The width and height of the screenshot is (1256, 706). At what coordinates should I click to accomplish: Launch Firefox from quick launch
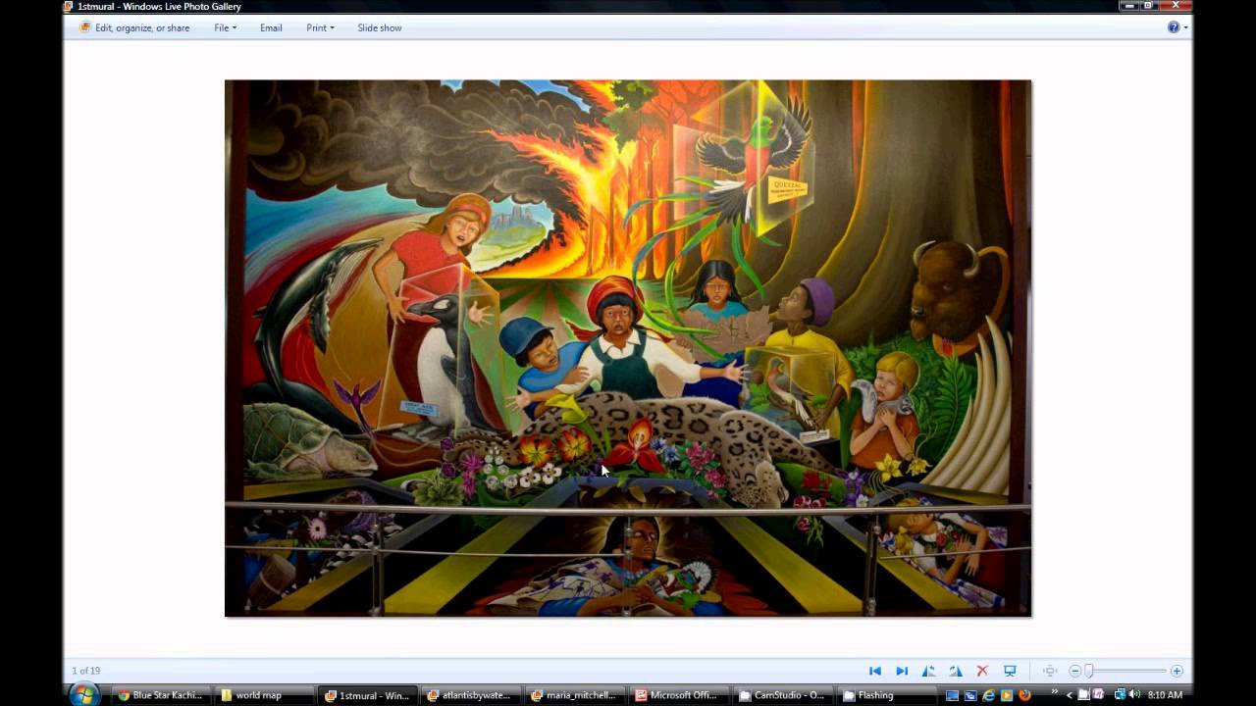tap(1024, 695)
